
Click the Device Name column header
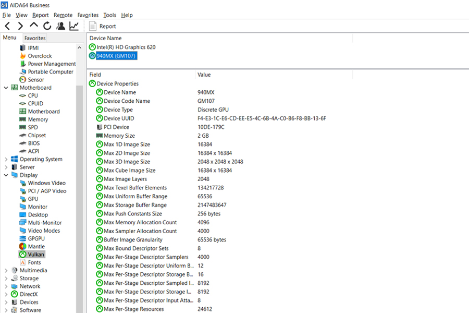(x=220, y=38)
